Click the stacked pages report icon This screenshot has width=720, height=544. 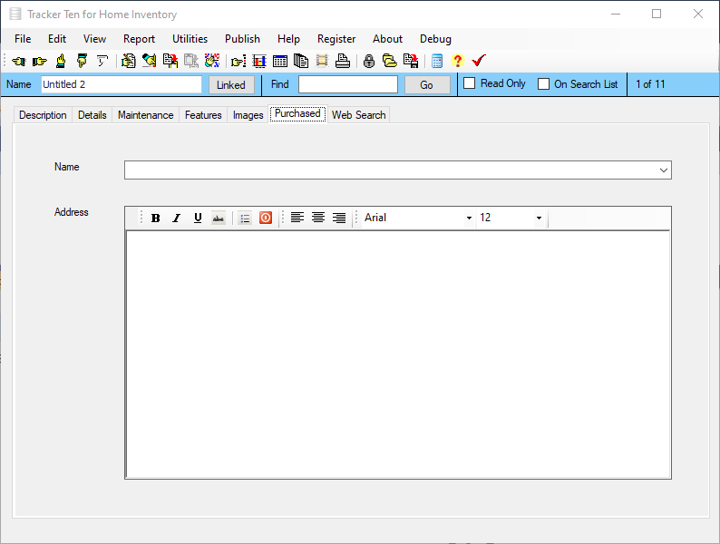pyautogui.click(x=301, y=61)
